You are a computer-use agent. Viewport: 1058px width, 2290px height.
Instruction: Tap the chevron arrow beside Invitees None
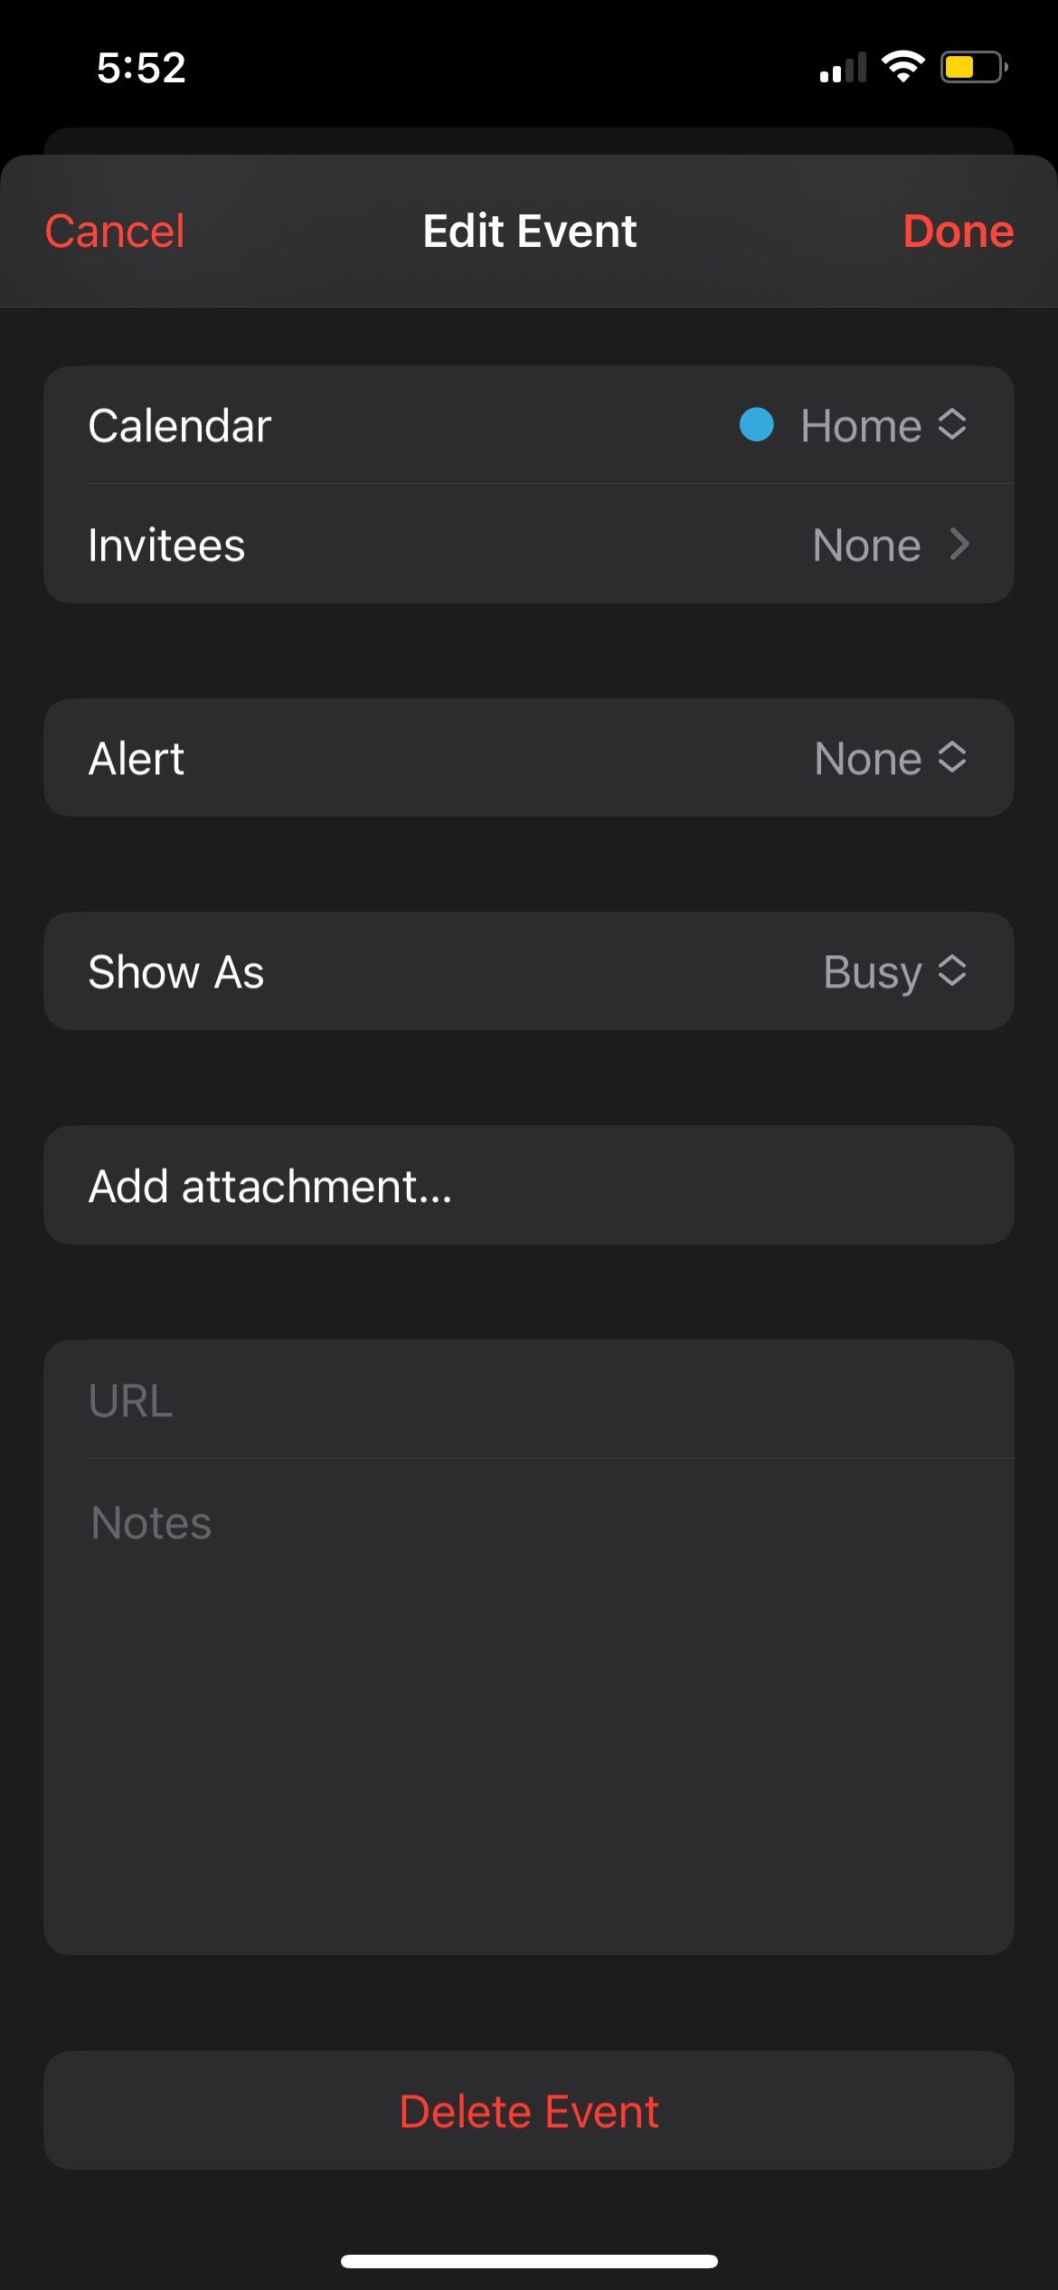click(959, 544)
